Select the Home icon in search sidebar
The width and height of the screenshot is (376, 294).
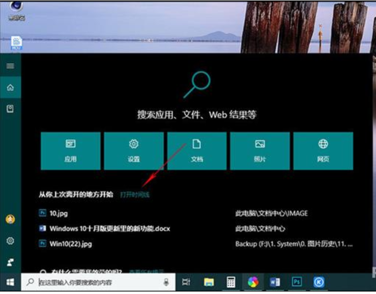[10, 88]
